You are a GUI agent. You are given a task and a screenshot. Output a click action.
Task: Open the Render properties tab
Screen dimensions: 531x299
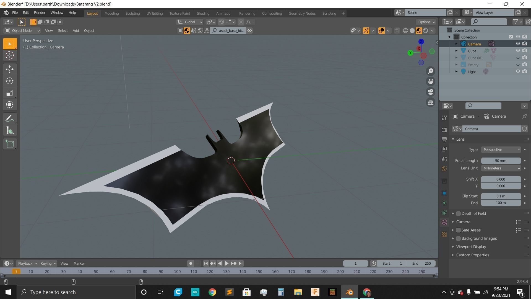[x=444, y=130]
